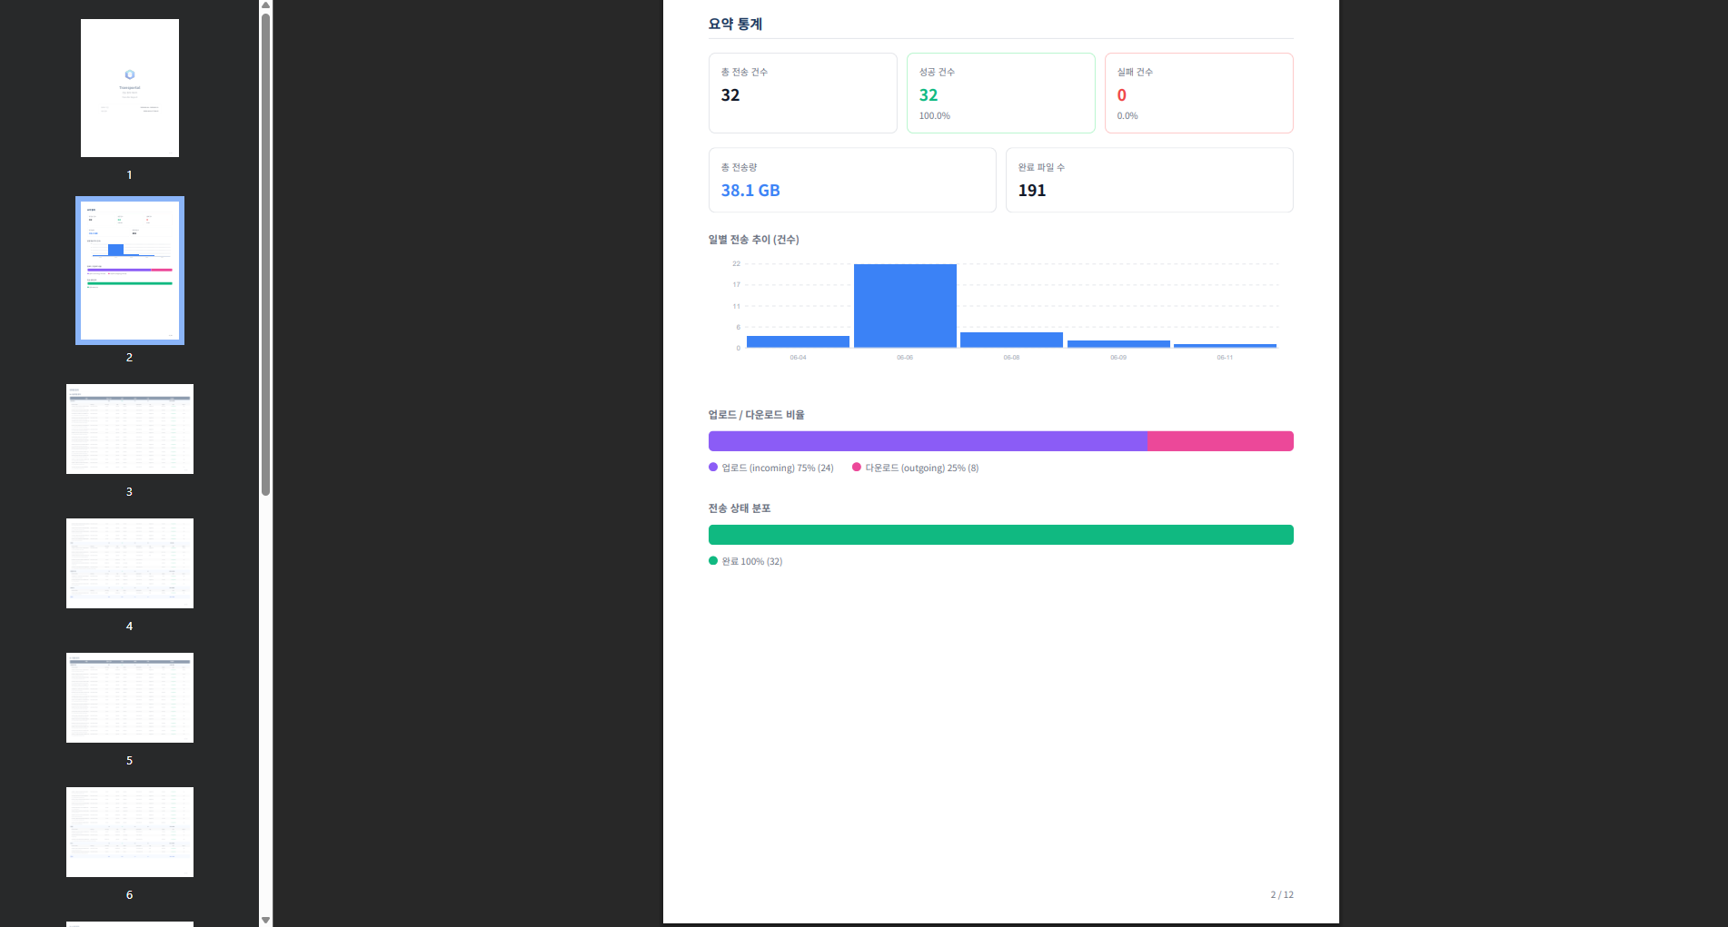Screen dimensions: 1728x927
Task: Click the tallest chart bar for 06-06
Action: pyautogui.click(x=905, y=306)
